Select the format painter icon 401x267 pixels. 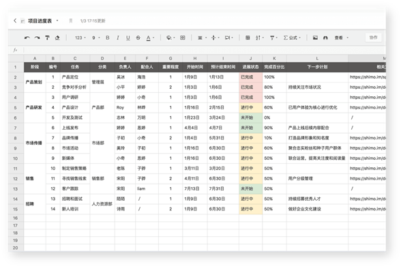(x=47, y=38)
